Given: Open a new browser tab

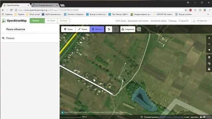Looking at the screenshot, I should [62, 5].
